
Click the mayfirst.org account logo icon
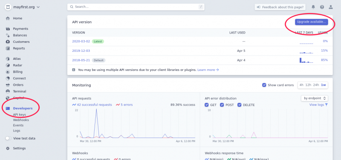click(8, 7)
